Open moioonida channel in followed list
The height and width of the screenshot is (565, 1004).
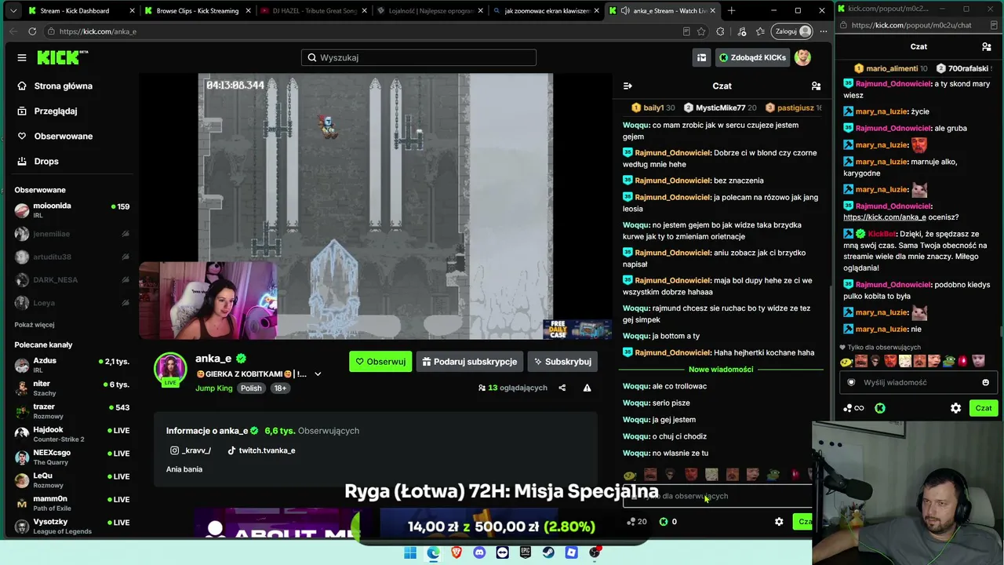[x=72, y=210]
